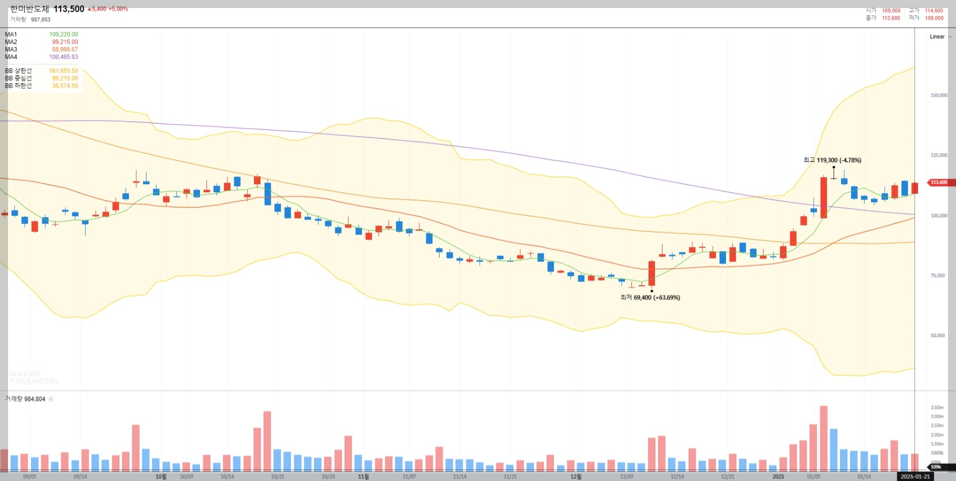Click the 11월 month marker on time axis

(364, 477)
